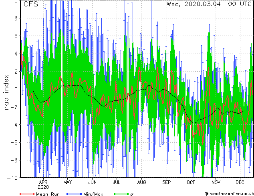The width and height of the screenshot is (254, 196).
Task: Click the y-axis value -4
Action: 14,125
